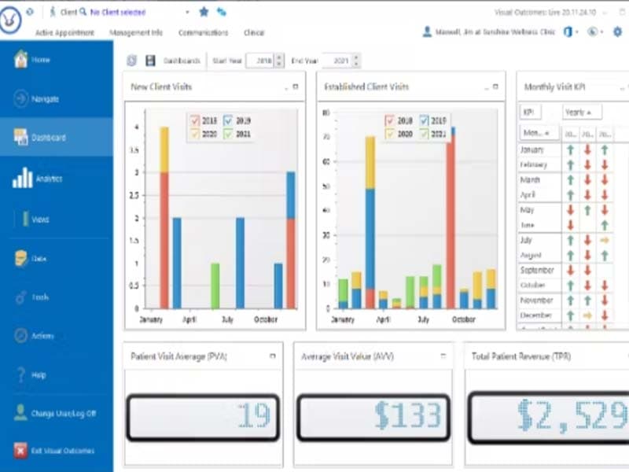The width and height of the screenshot is (629, 472).
Task: Click the Office icon in header
Action: click(x=568, y=31)
